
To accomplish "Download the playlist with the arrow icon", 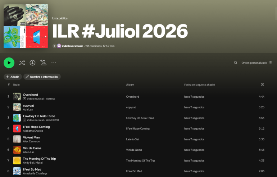I will coord(32,63).
